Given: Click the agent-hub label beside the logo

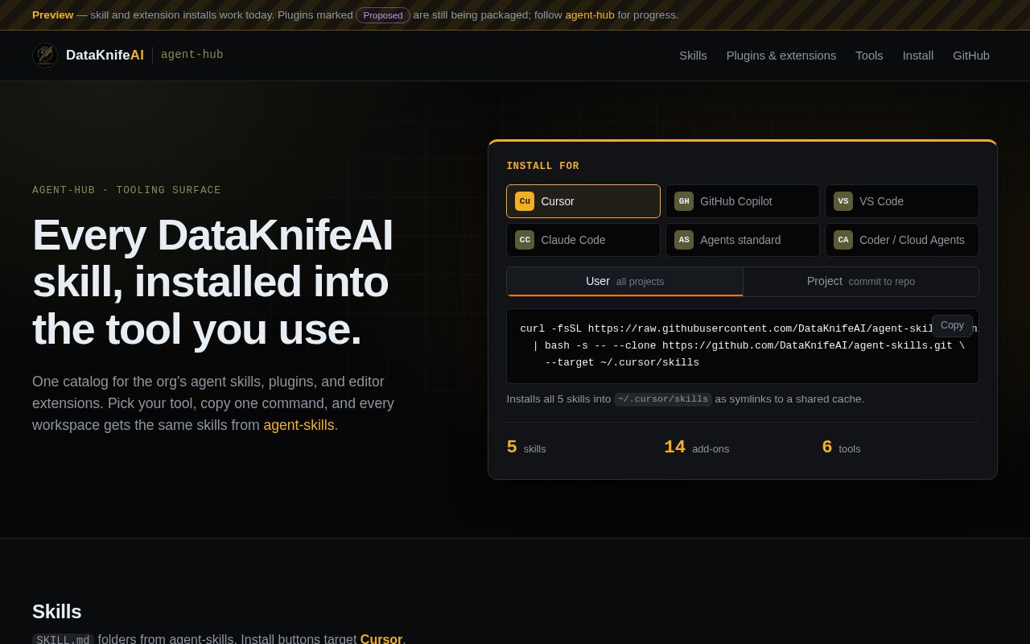Looking at the screenshot, I should pos(192,55).
